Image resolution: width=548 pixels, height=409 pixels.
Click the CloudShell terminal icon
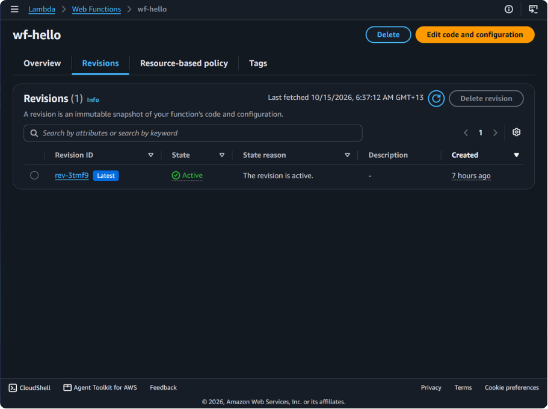[13, 388]
